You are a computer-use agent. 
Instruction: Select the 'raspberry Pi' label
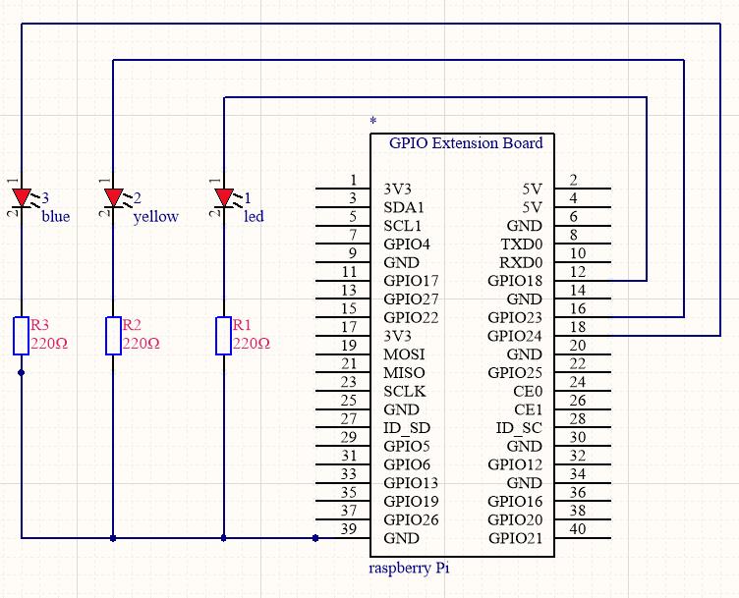pos(409,569)
